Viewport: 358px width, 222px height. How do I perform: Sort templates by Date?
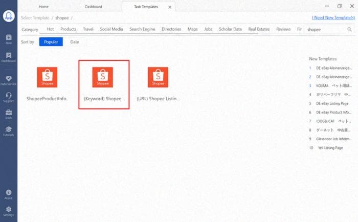pos(75,42)
